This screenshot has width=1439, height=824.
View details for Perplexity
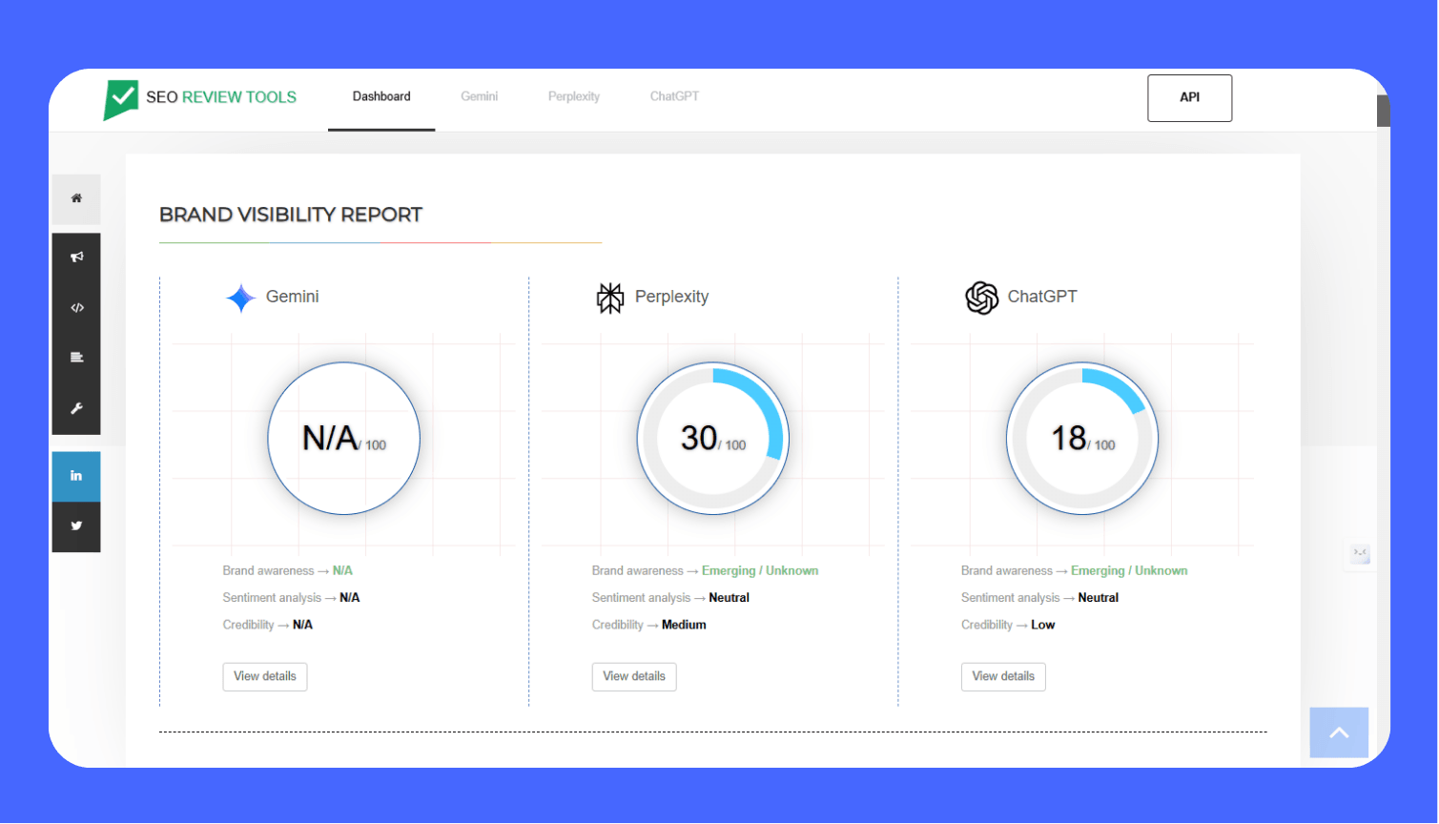(634, 676)
